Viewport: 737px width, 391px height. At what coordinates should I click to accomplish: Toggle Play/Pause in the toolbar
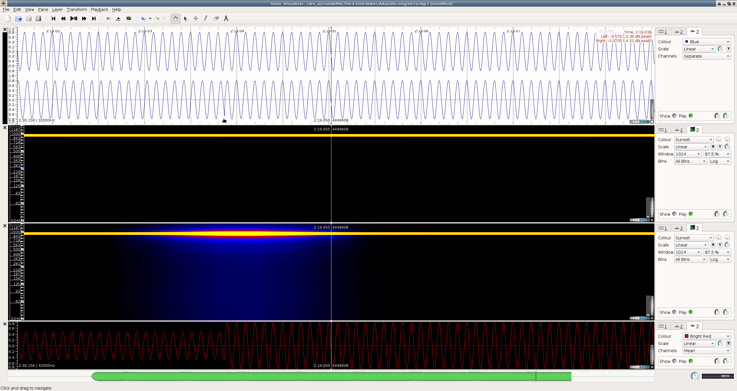click(x=74, y=19)
